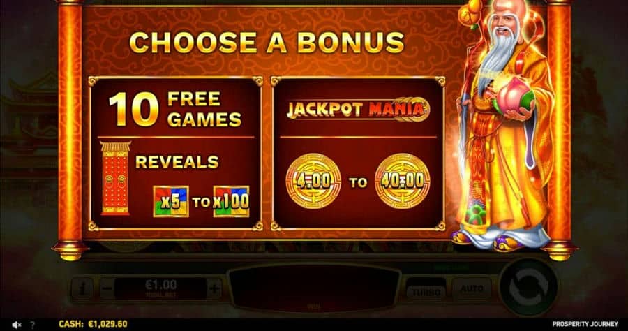Decrease total bet with minus button
Screen dimensions: 628x331
(107, 288)
